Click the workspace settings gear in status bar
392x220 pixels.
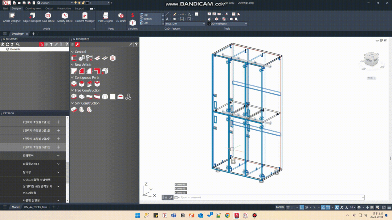click(359, 207)
